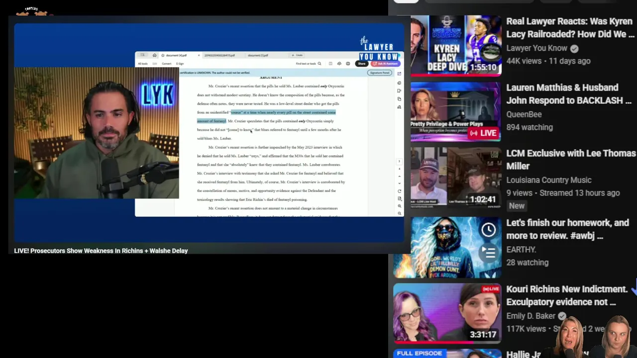Open the EARTHY. channel link
The image size is (637, 358).
521,250
